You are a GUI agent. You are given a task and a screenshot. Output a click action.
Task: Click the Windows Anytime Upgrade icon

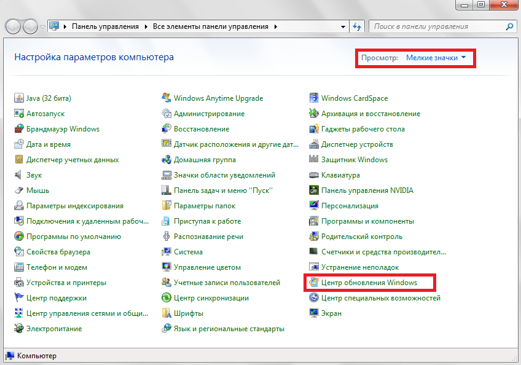[166, 98]
